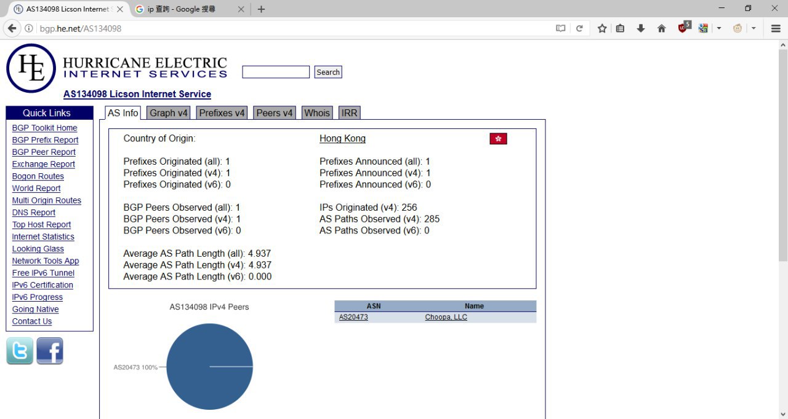Click the blue pie chart slice
The image size is (788, 419).
click(x=209, y=367)
